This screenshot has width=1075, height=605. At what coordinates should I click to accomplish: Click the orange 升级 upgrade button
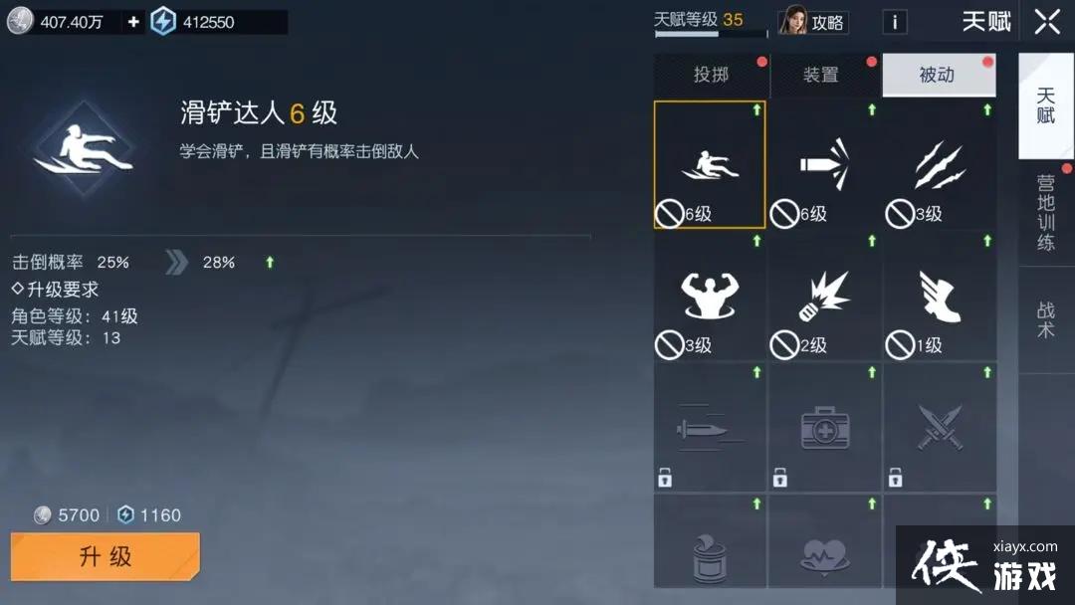coord(105,556)
